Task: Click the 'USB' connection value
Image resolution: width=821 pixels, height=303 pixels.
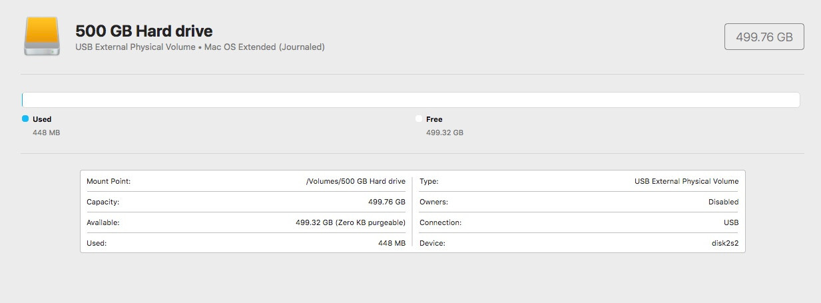Action: point(731,222)
